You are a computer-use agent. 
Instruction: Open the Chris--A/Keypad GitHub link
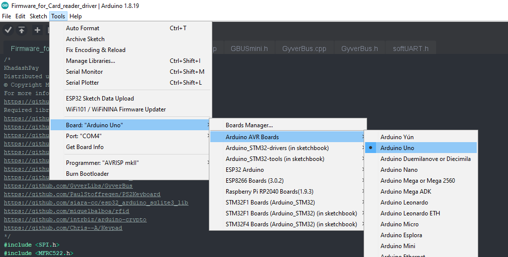pyautogui.click(x=63, y=228)
